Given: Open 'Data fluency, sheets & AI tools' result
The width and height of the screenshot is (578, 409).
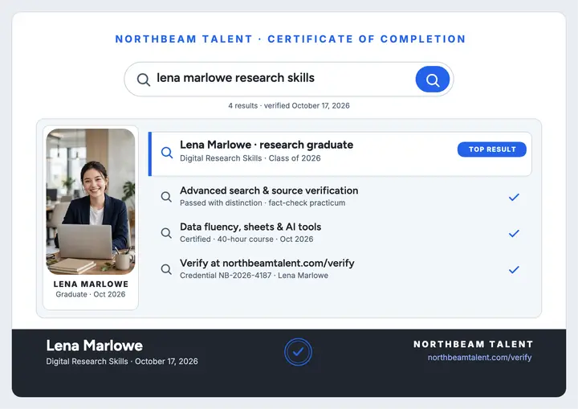Looking at the screenshot, I should coord(340,232).
